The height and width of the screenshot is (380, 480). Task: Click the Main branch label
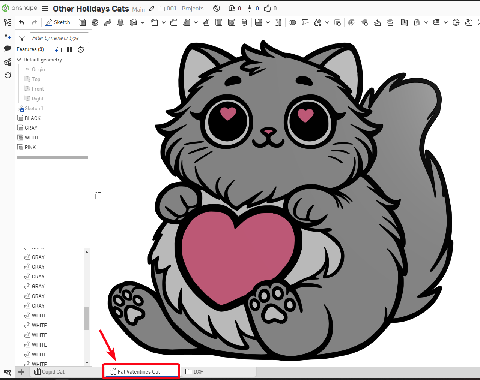[138, 9]
